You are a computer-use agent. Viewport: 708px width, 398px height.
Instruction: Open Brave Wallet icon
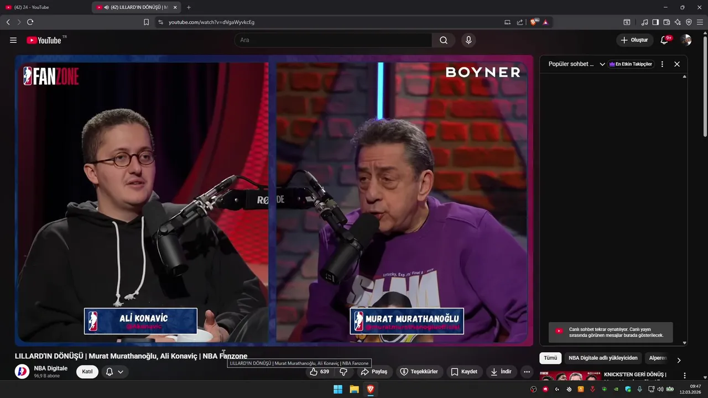667,22
